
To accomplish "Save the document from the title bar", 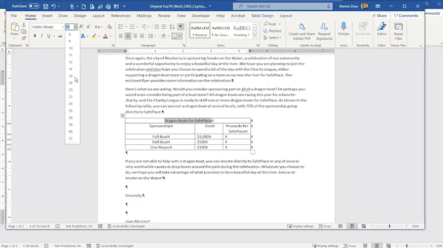I will coord(45,6).
